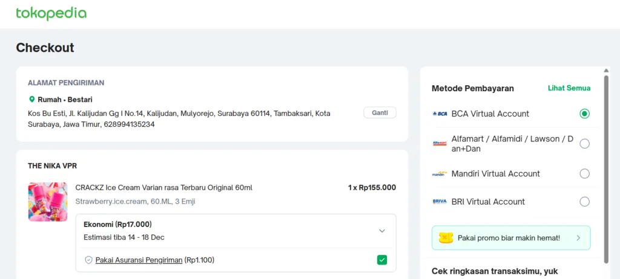The width and height of the screenshot is (620, 279).
Task: Click the yellow promo coupon icon
Action: (446, 238)
